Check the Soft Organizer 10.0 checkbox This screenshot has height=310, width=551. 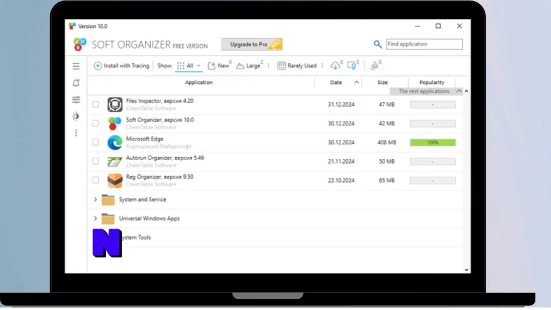pyautogui.click(x=96, y=123)
